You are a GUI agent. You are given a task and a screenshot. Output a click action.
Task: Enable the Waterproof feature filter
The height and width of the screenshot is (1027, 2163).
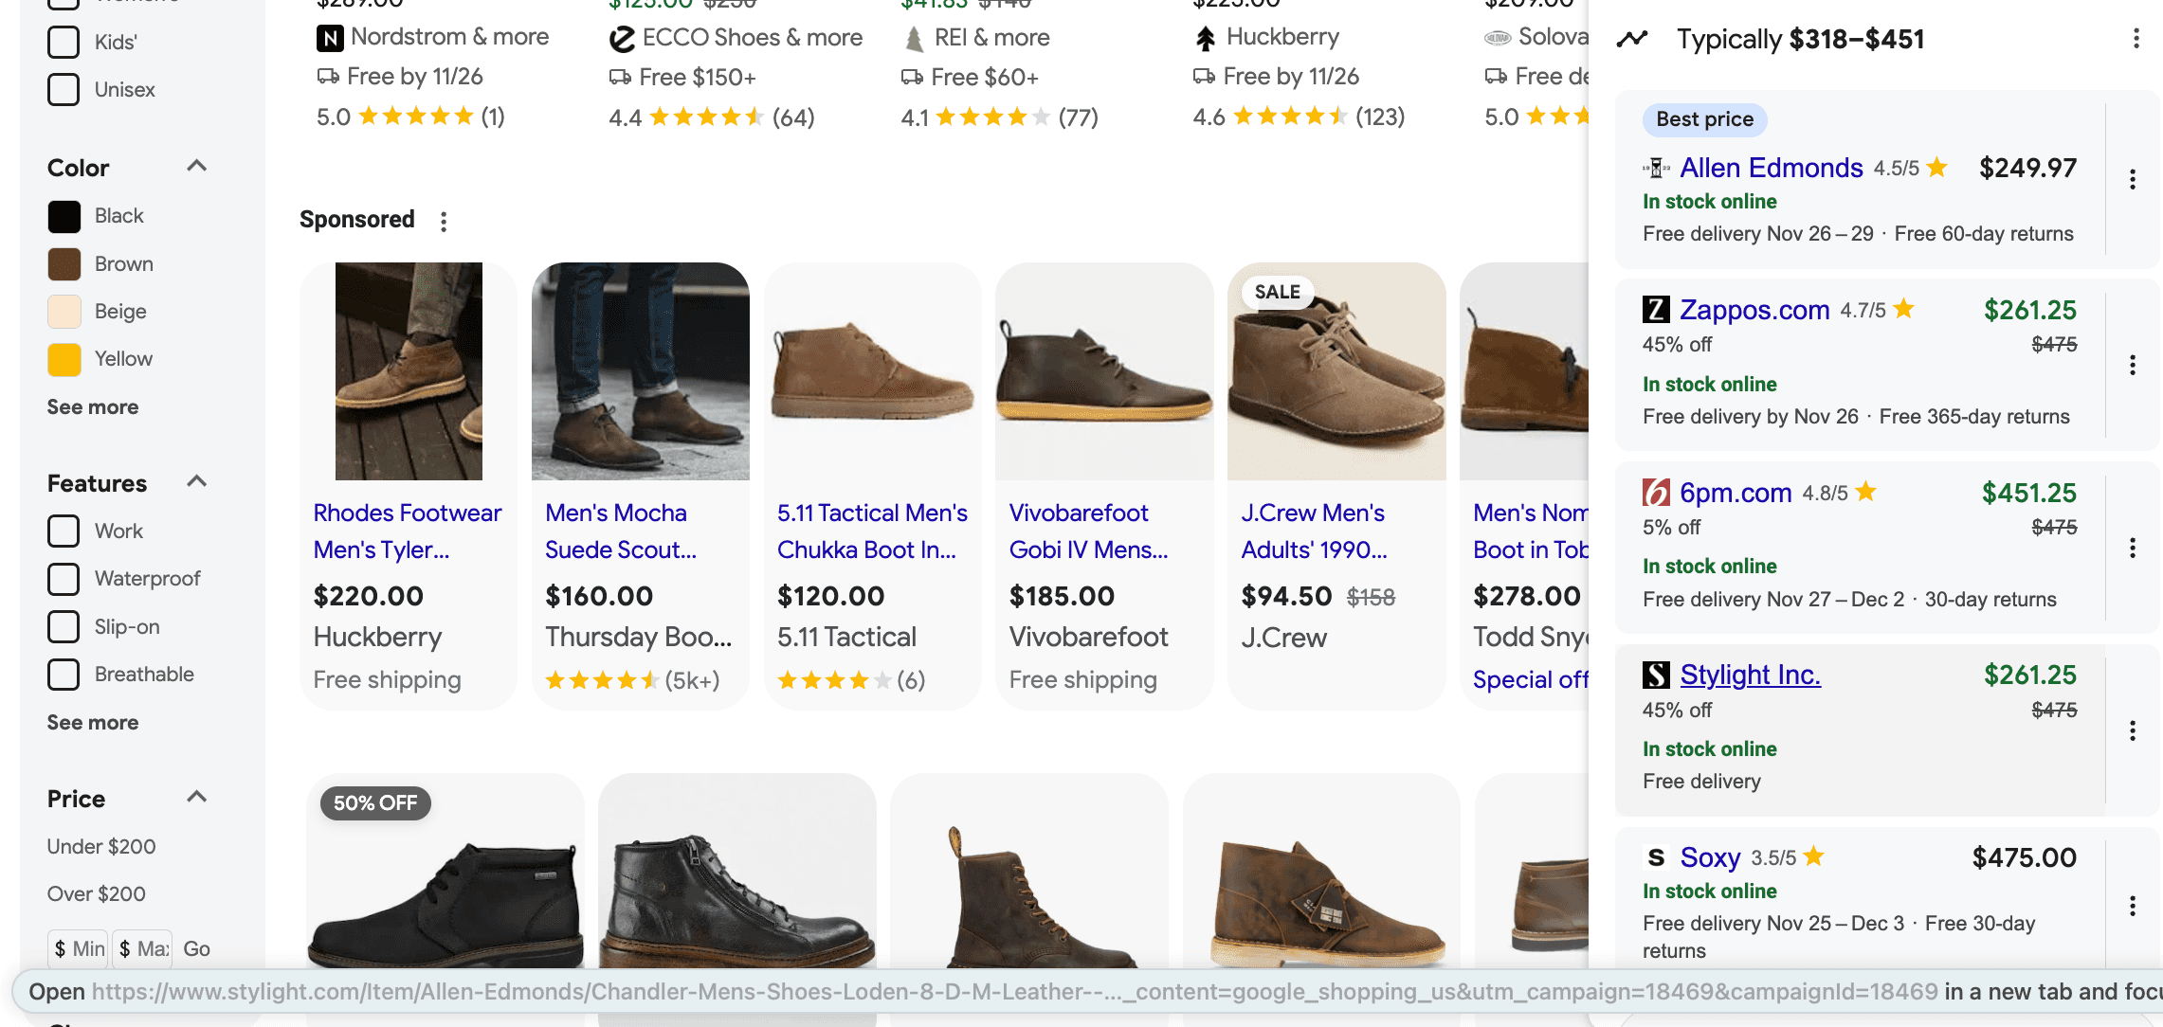click(x=63, y=578)
